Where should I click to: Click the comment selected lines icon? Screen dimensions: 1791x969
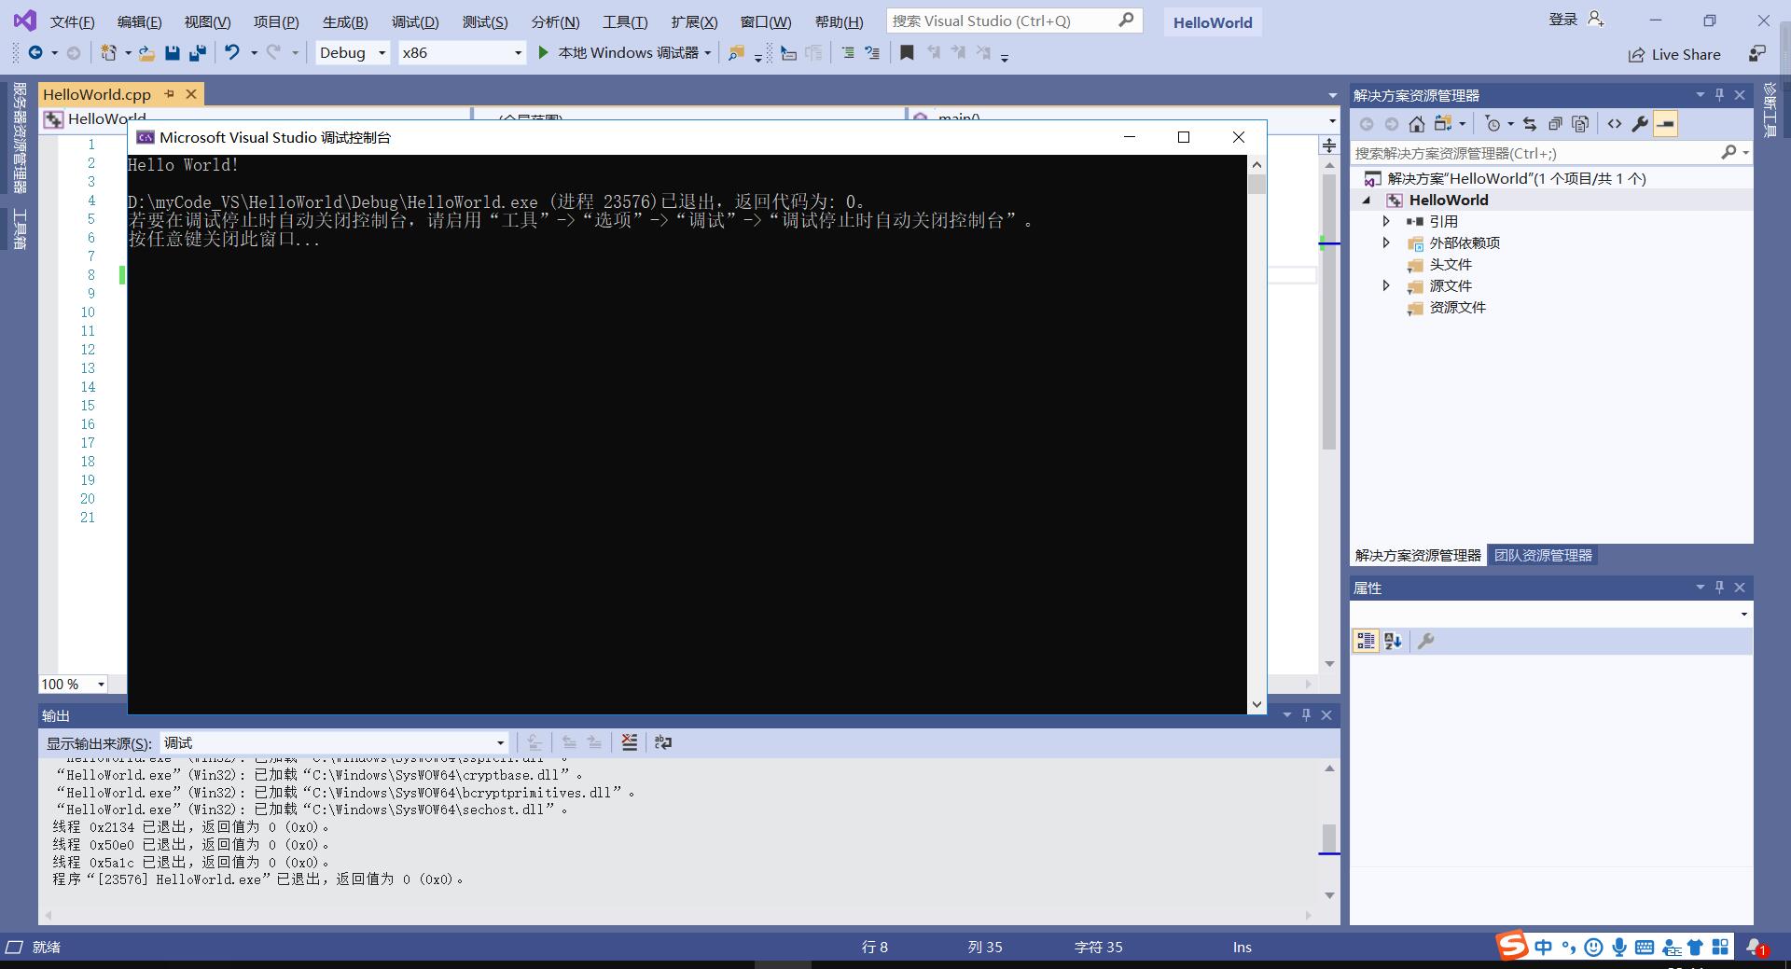pos(847,53)
